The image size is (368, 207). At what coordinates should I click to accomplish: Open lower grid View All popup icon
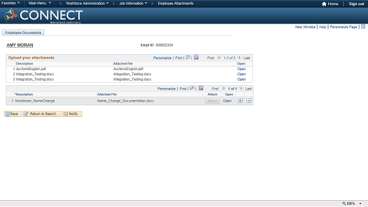coord(192,88)
